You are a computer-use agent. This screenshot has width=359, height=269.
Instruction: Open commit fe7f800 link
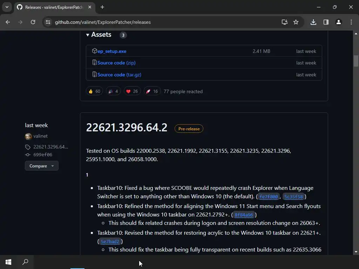tap(269, 196)
